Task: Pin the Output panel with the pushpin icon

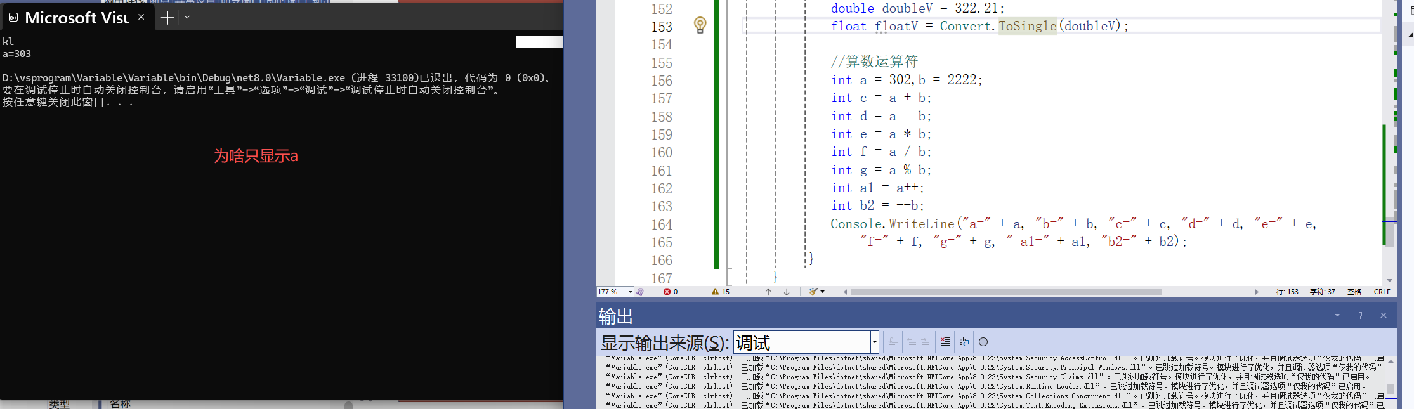Action: [1360, 315]
